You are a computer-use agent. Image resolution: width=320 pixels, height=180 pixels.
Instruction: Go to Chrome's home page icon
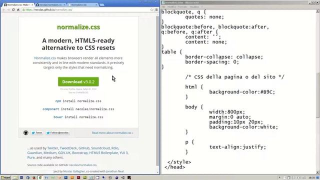tap(18, 9)
